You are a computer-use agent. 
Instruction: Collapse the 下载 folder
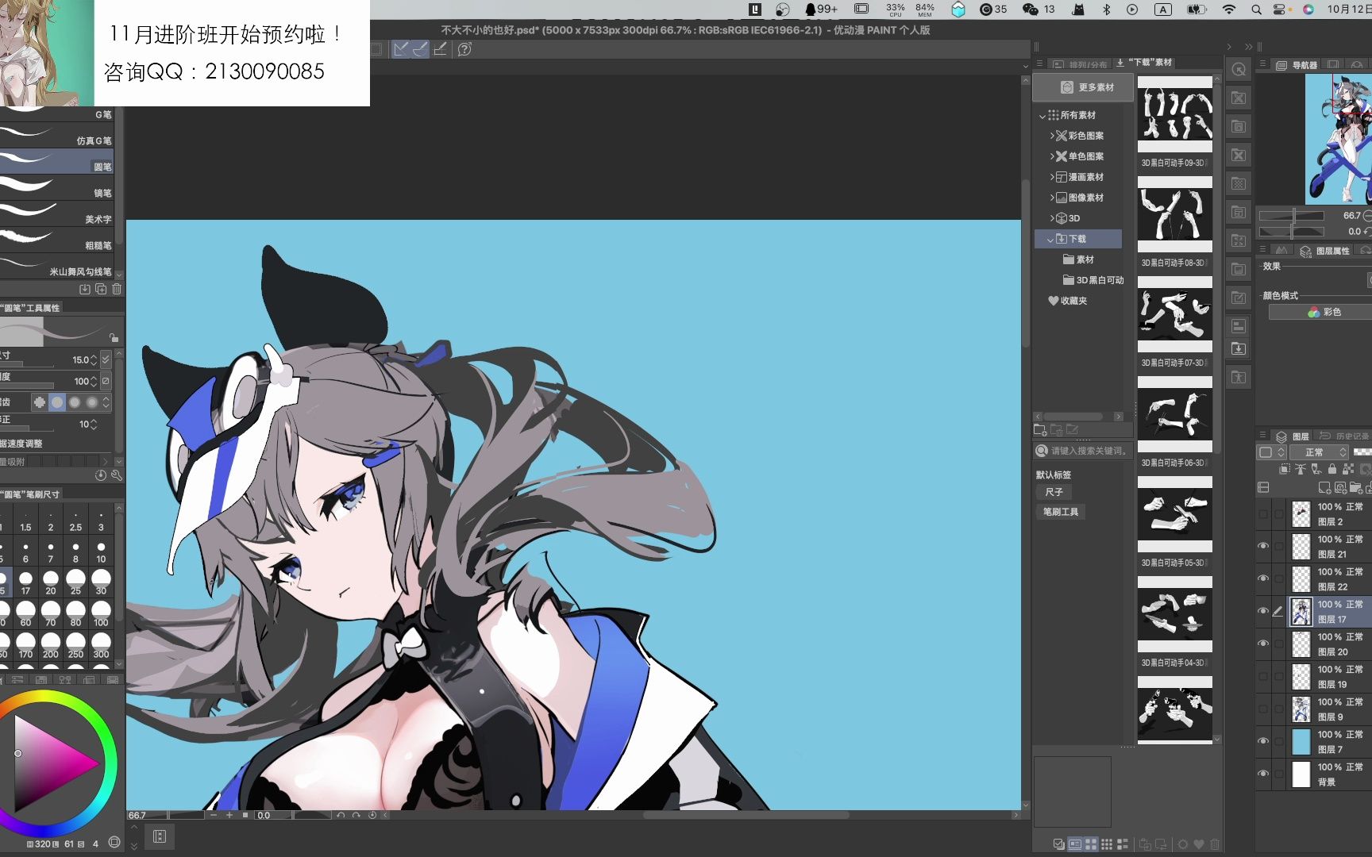tap(1050, 239)
